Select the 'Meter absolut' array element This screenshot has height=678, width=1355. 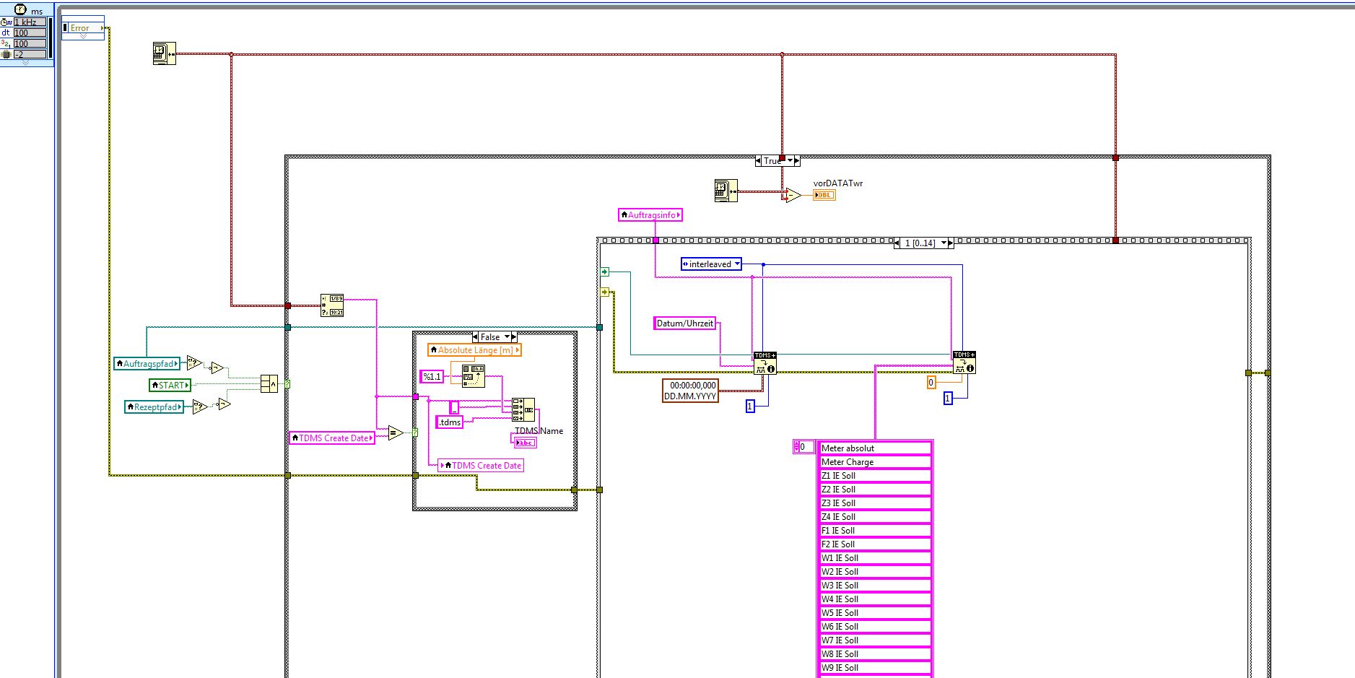(x=876, y=448)
